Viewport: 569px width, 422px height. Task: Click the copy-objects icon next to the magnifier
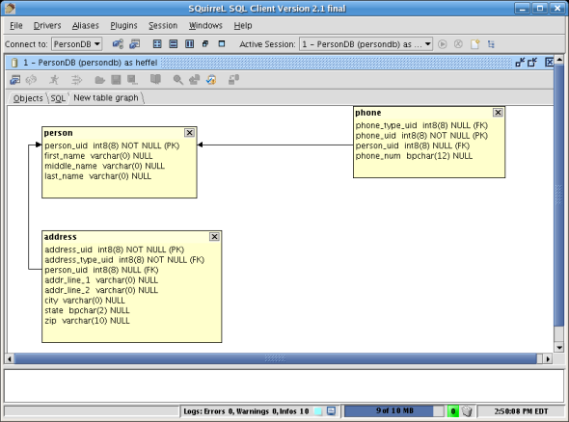(x=195, y=80)
